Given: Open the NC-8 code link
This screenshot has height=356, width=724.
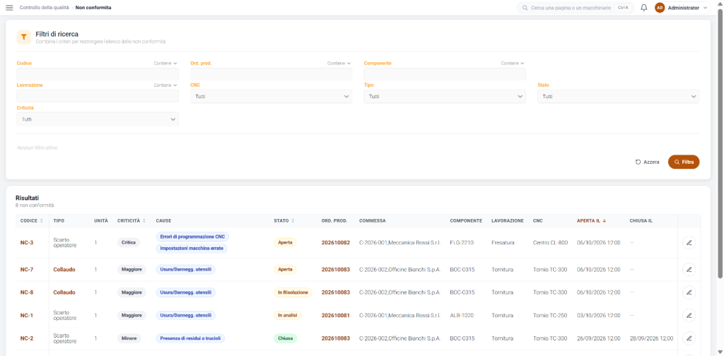Looking at the screenshot, I should pyautogui.click(x=26, y=292).
